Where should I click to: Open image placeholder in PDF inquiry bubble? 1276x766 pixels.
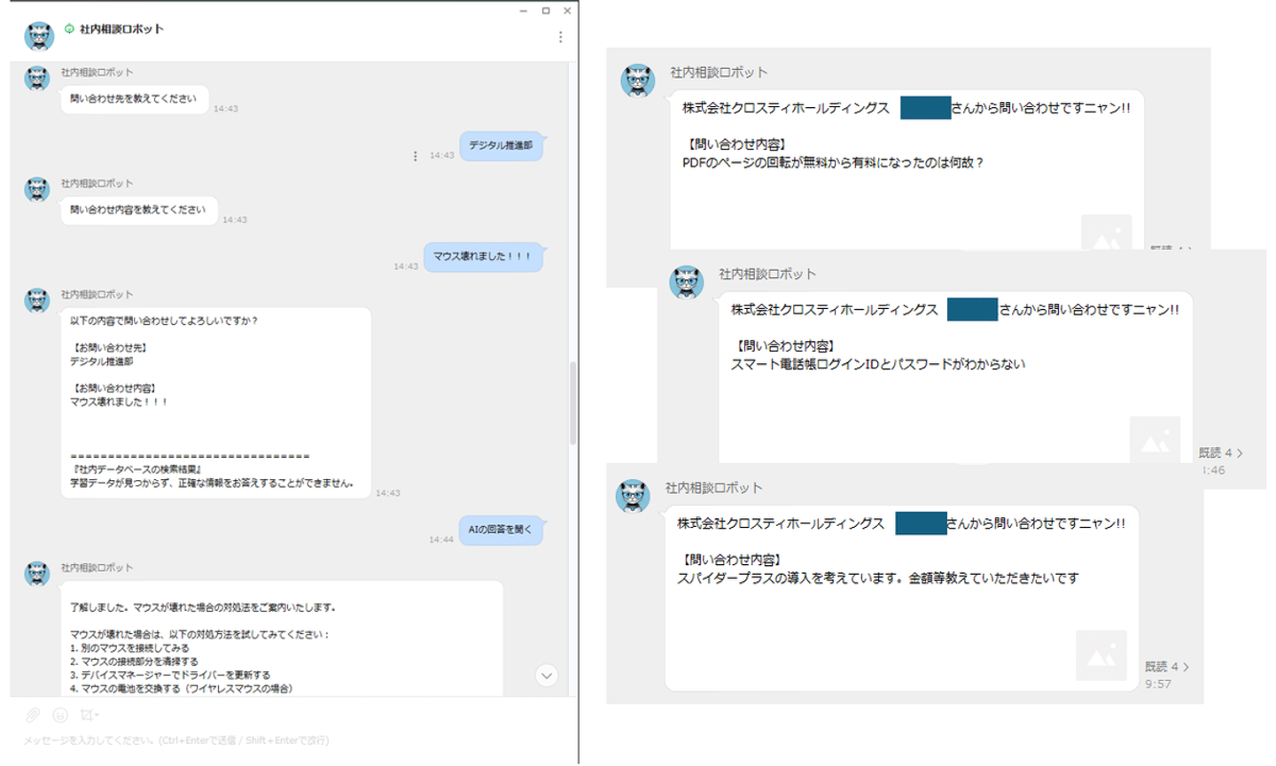1106,233
